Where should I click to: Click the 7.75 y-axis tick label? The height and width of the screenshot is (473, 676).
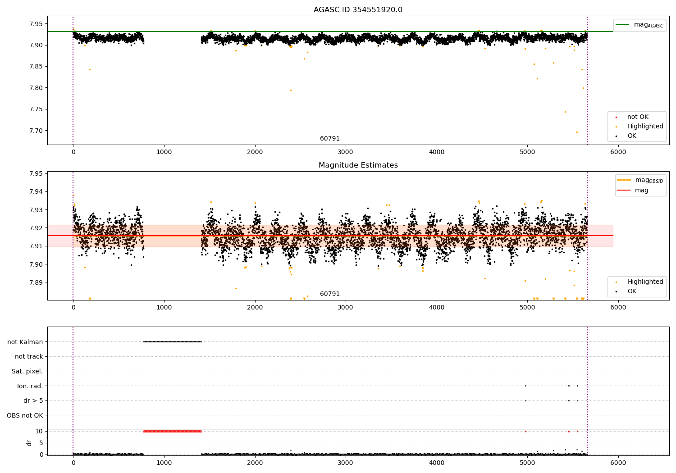pyautogui.click(x=36, y=109)
